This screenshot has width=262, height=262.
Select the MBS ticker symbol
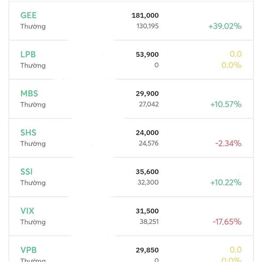click(x=29, y=93)
